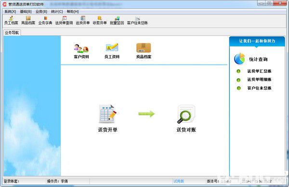Click 版本号 status bar entry
Viewport: 289px width, 187px height.
(x=219, y=181)
